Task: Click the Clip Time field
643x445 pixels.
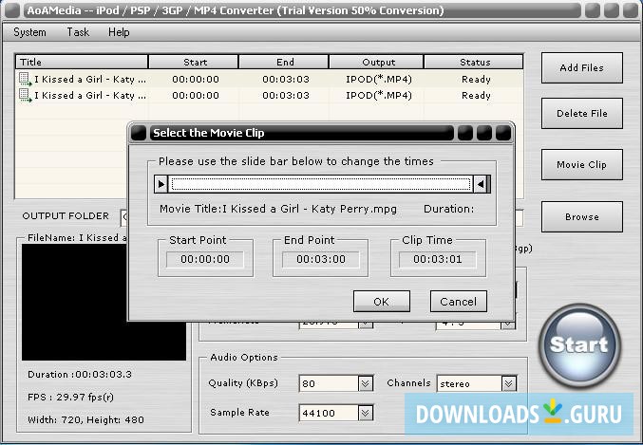Action: click(x=438, y=259)
